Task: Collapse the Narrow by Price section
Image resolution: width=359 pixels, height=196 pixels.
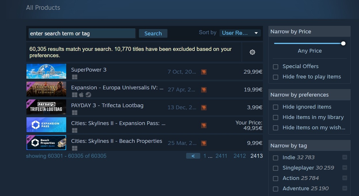Action: 309,31
